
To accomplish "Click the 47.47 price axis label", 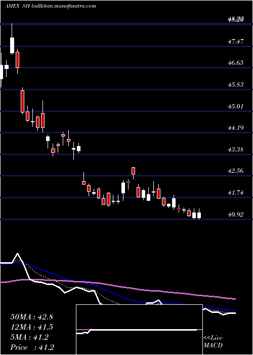I will click(x=236, y=42).
